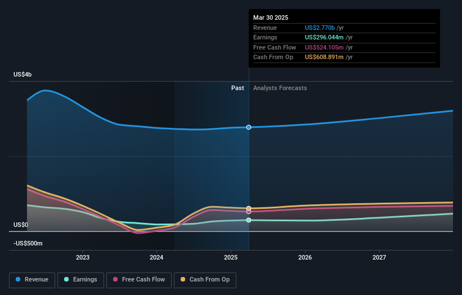Click the 2024 x-axis label
Screen dimensions: 462x295
[x=156, y=257]
